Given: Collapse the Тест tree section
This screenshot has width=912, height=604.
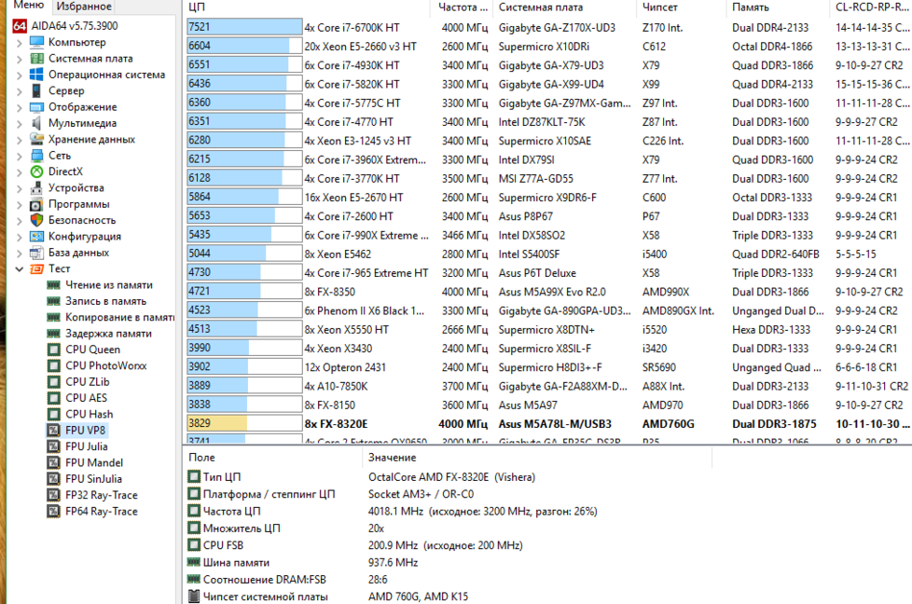Looking at the screenshot, I should [21, 268].
